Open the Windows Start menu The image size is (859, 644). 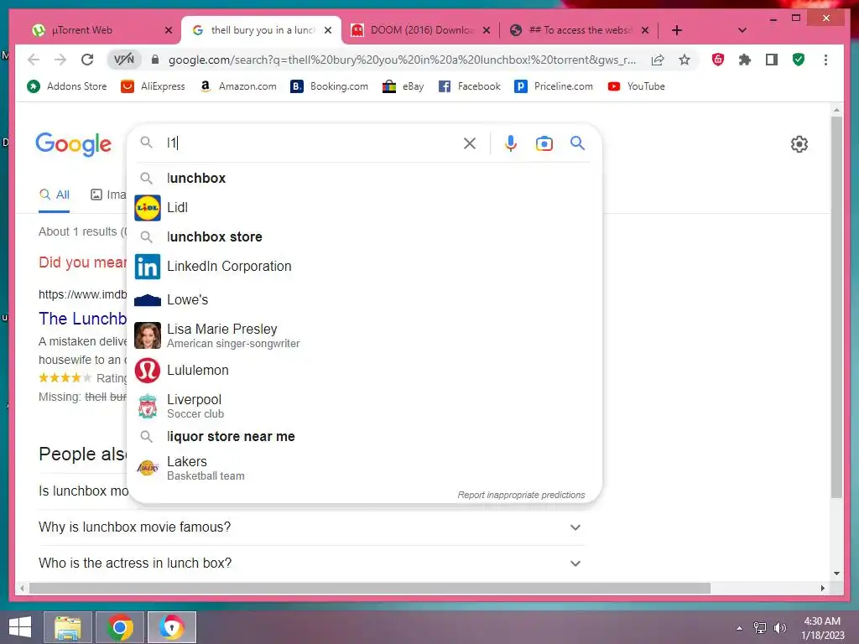coord(20,627)
